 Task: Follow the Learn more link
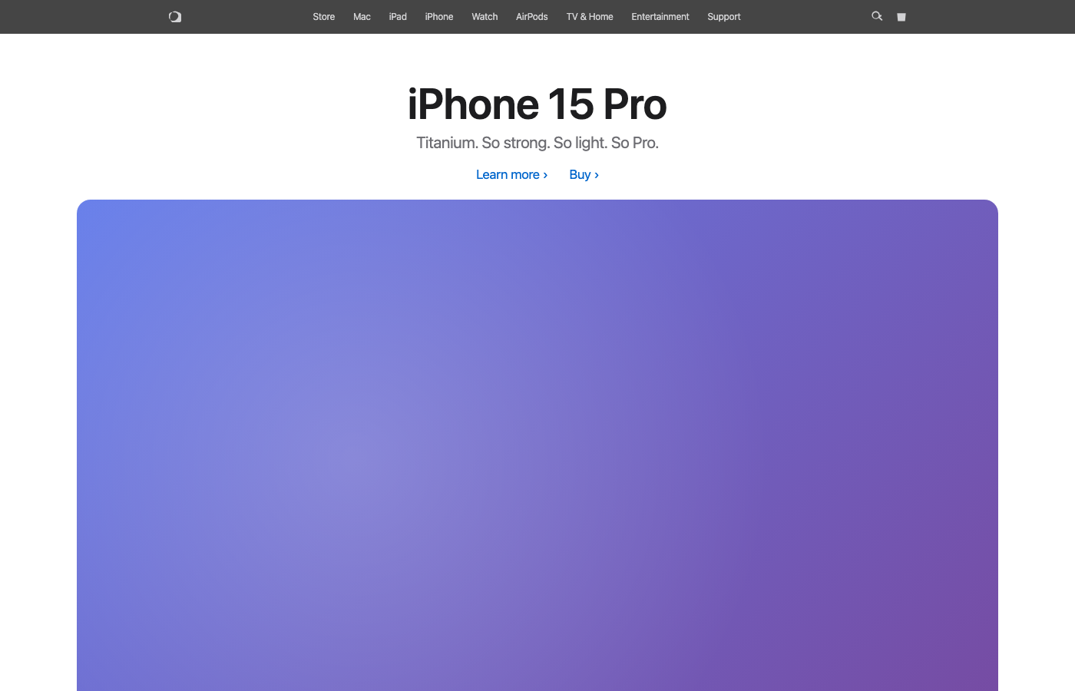pos(511,175)
